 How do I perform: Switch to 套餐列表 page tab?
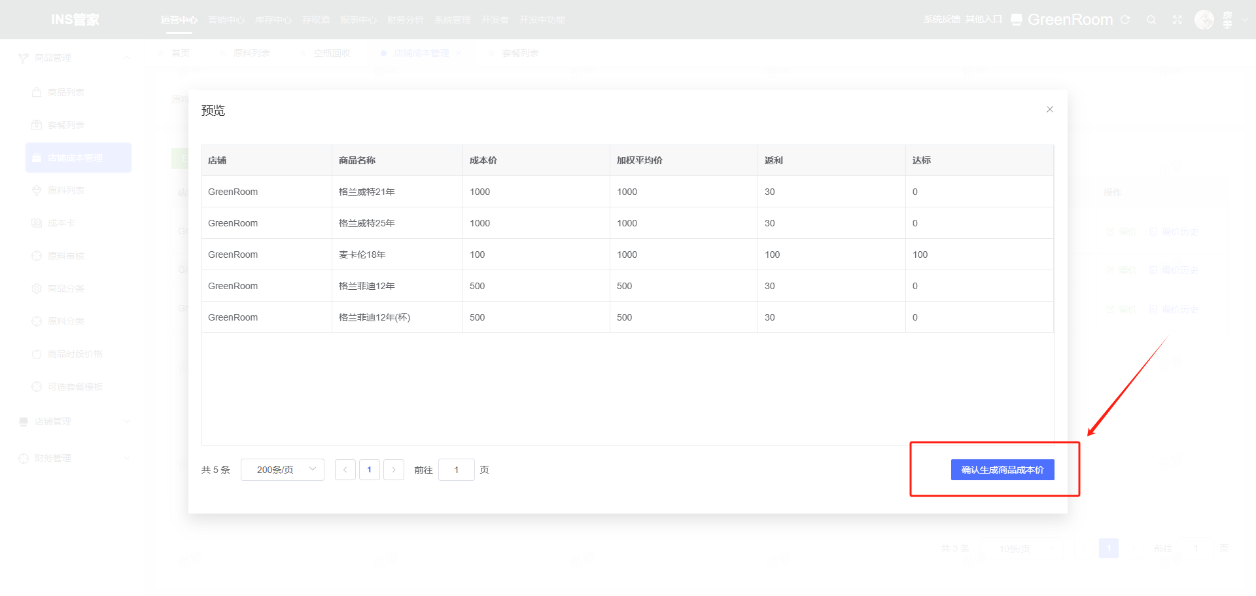521,53
